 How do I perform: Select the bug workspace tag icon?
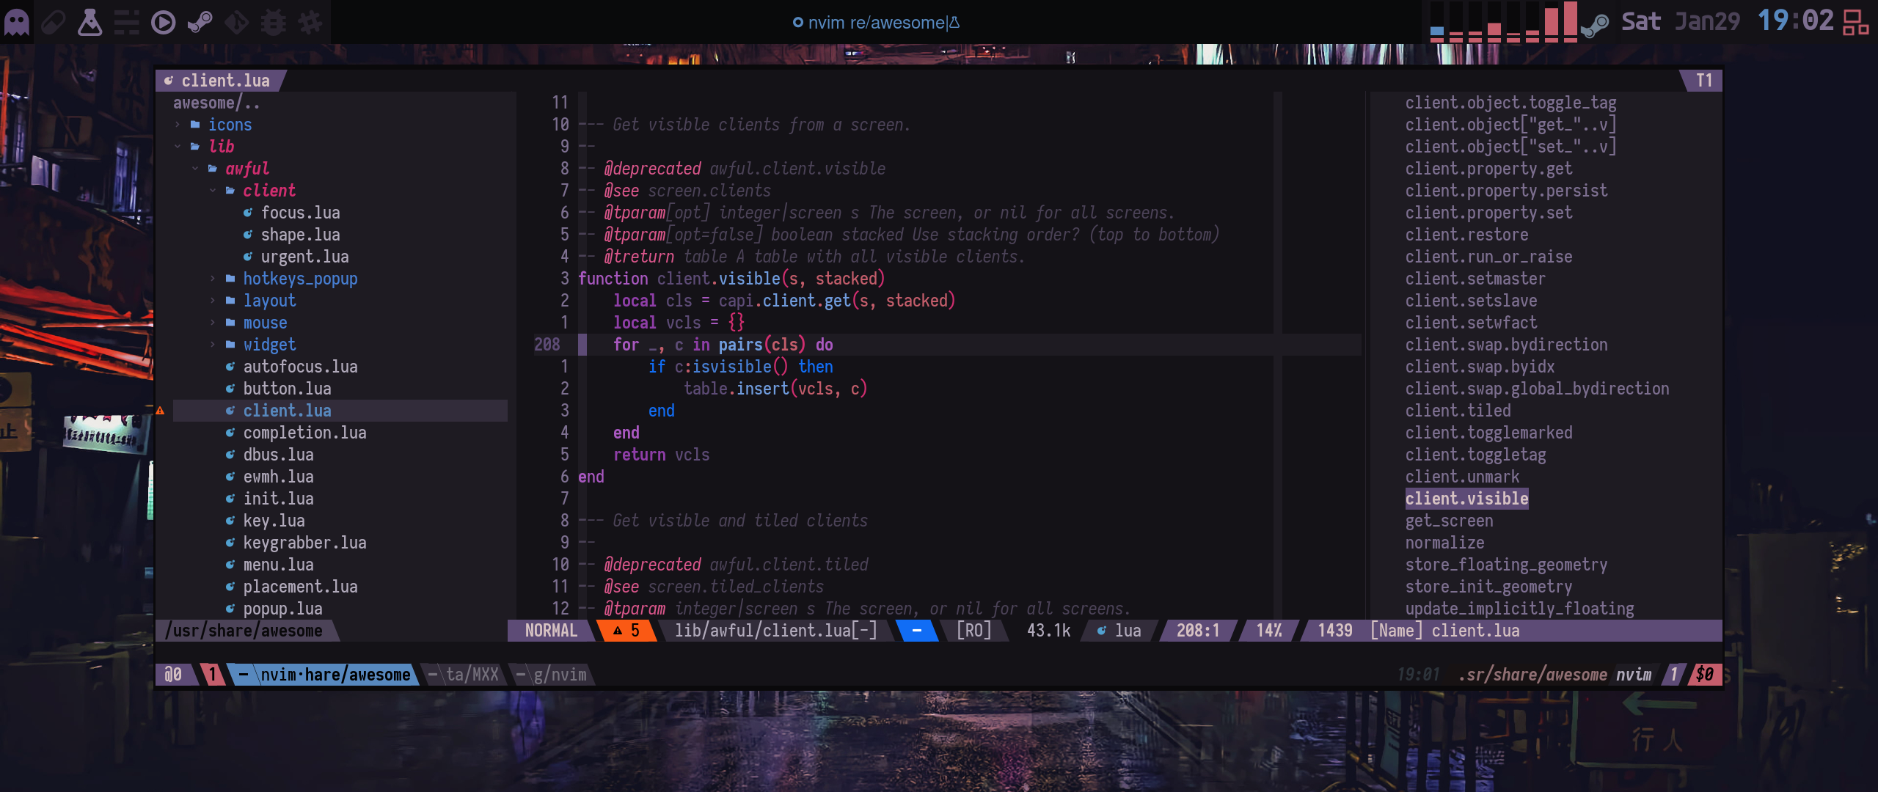point(273,22)
